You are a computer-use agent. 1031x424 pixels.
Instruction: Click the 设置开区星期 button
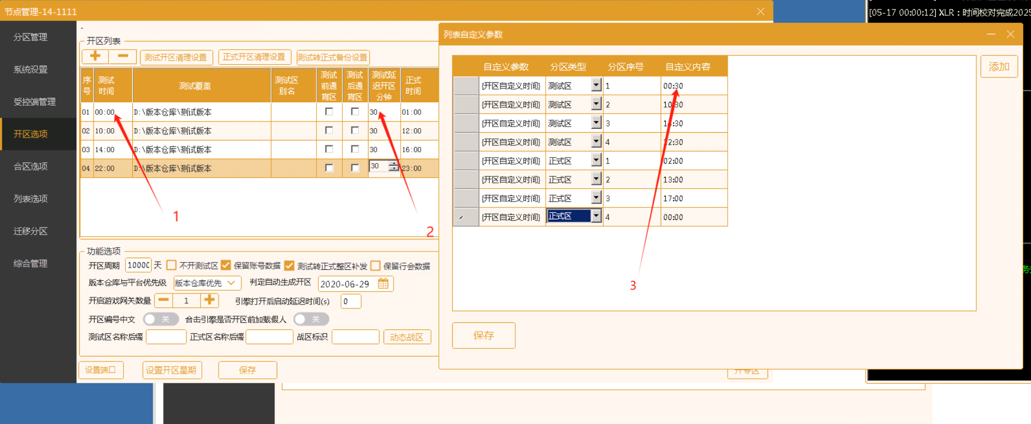pos(172,370)
